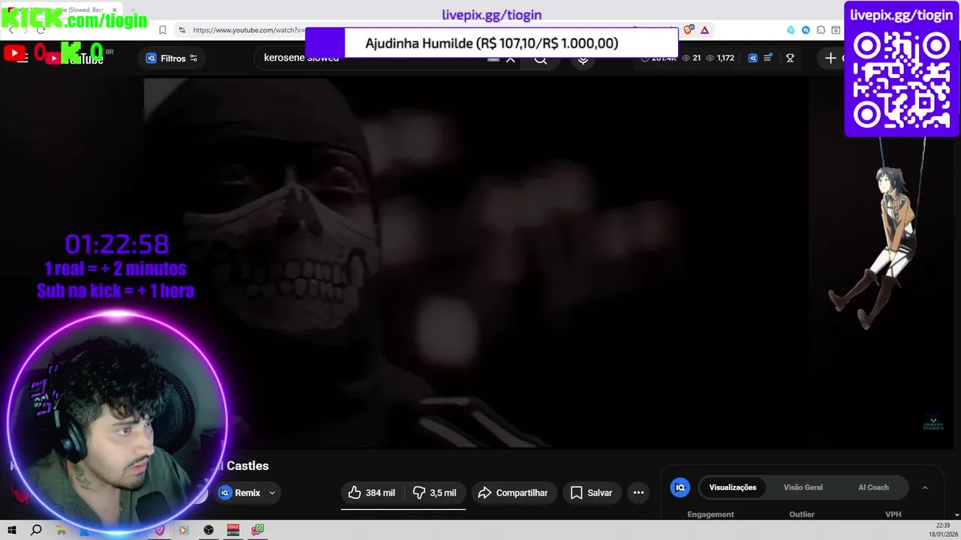
Task: Click the video player area
Action: 477,262
